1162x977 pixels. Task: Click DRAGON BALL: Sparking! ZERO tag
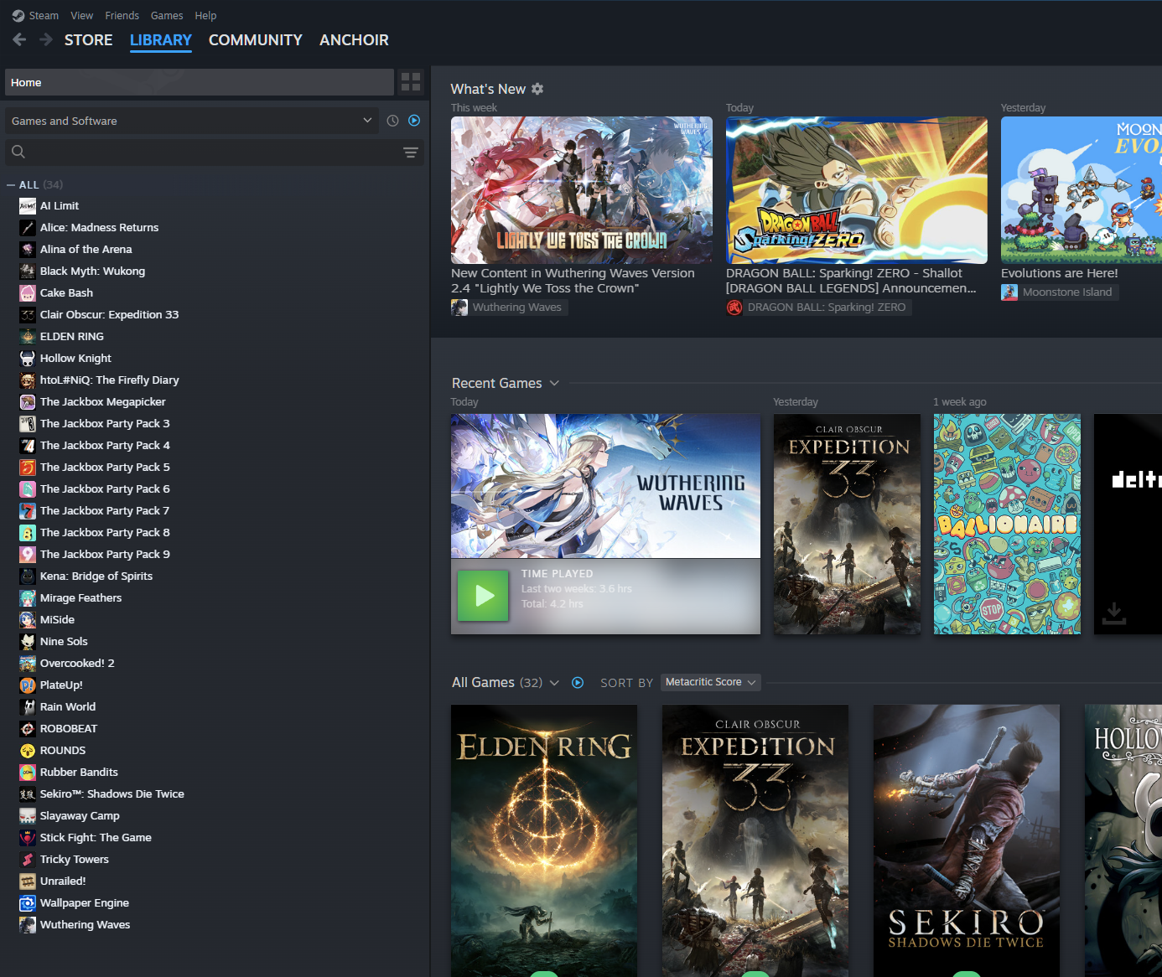[x=818, y=308]
